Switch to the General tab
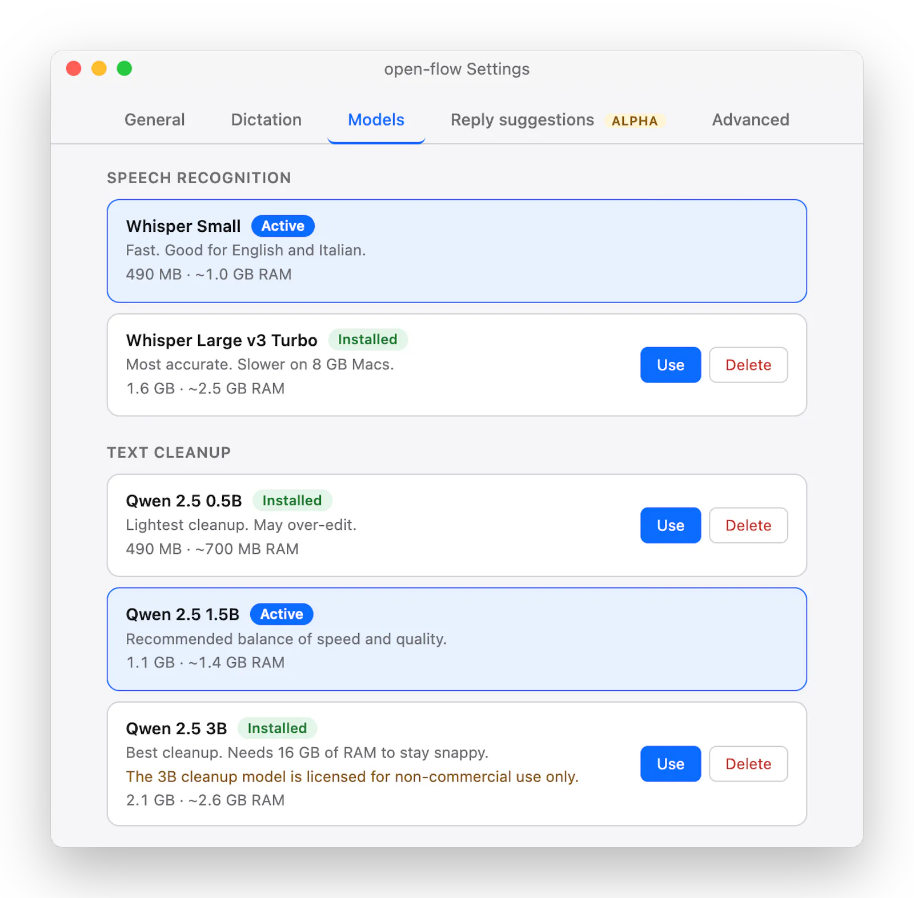 tap(154, 120)
